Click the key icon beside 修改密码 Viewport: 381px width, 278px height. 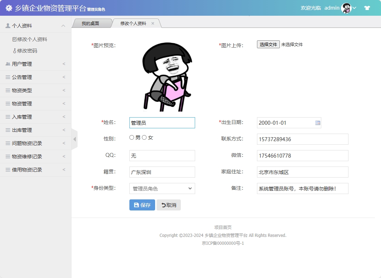pyautogui.click(x=15, y=50)
